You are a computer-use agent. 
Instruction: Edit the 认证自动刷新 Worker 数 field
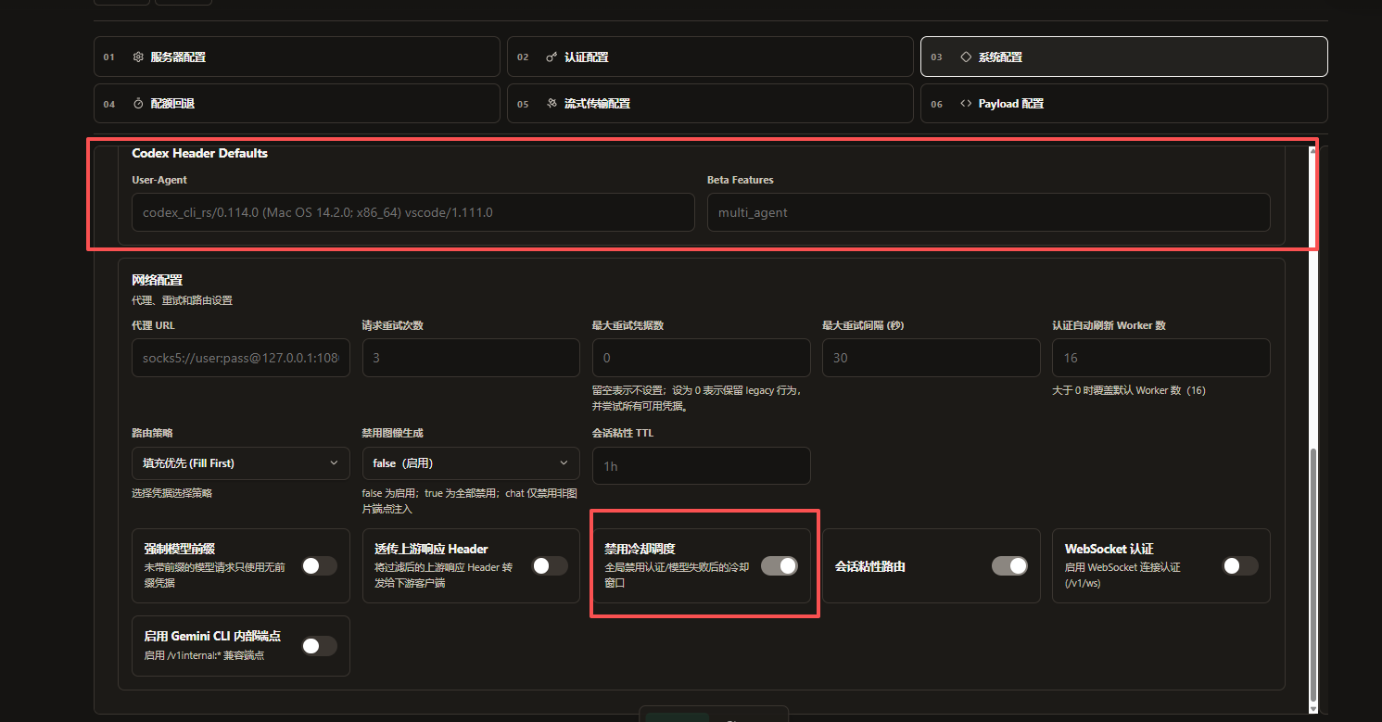1161,358
